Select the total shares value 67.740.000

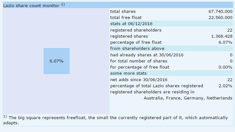tap(220, 12)
